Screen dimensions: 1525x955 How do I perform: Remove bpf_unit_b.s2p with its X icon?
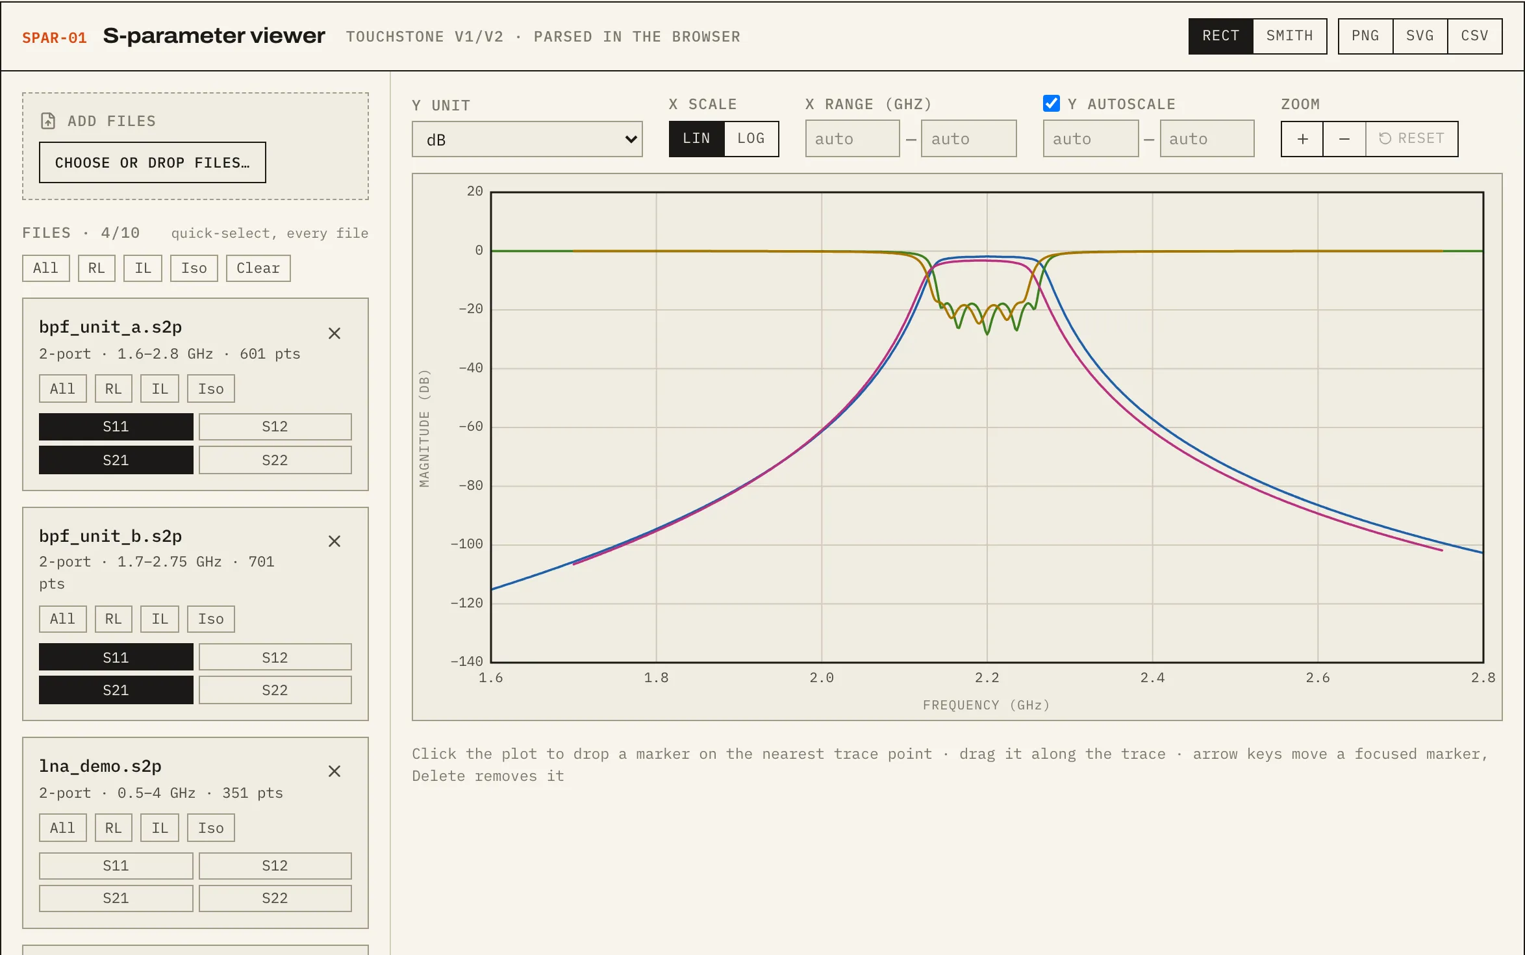334,541
